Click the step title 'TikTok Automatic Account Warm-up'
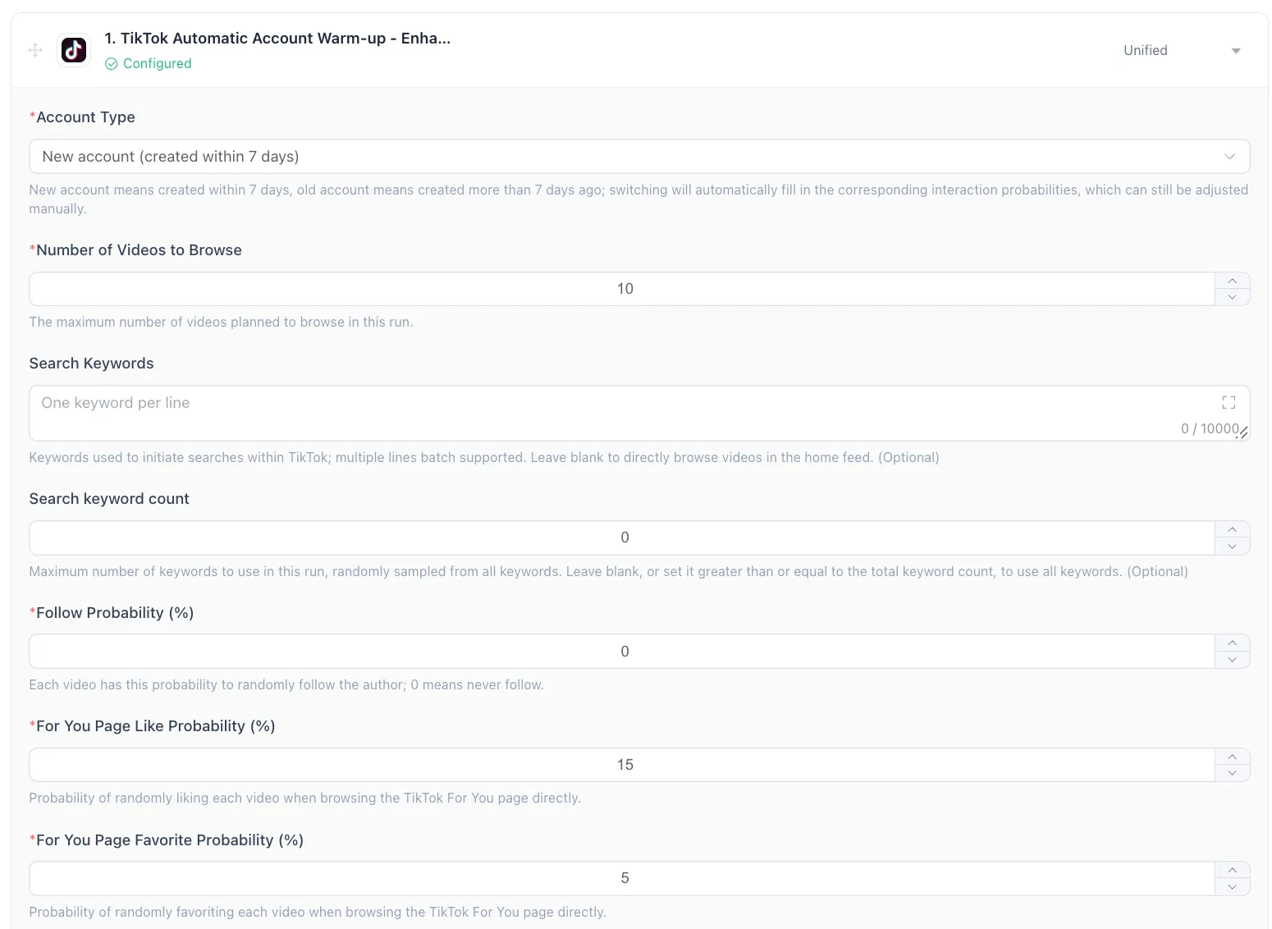 tap(277, 39)
